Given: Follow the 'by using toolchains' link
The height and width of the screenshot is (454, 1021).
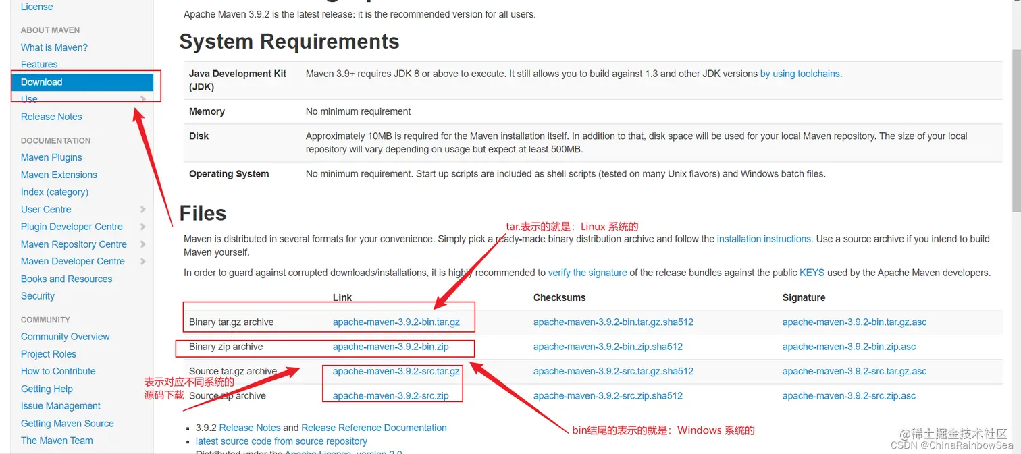Looking at the screenshot, I should pos(800,74).
